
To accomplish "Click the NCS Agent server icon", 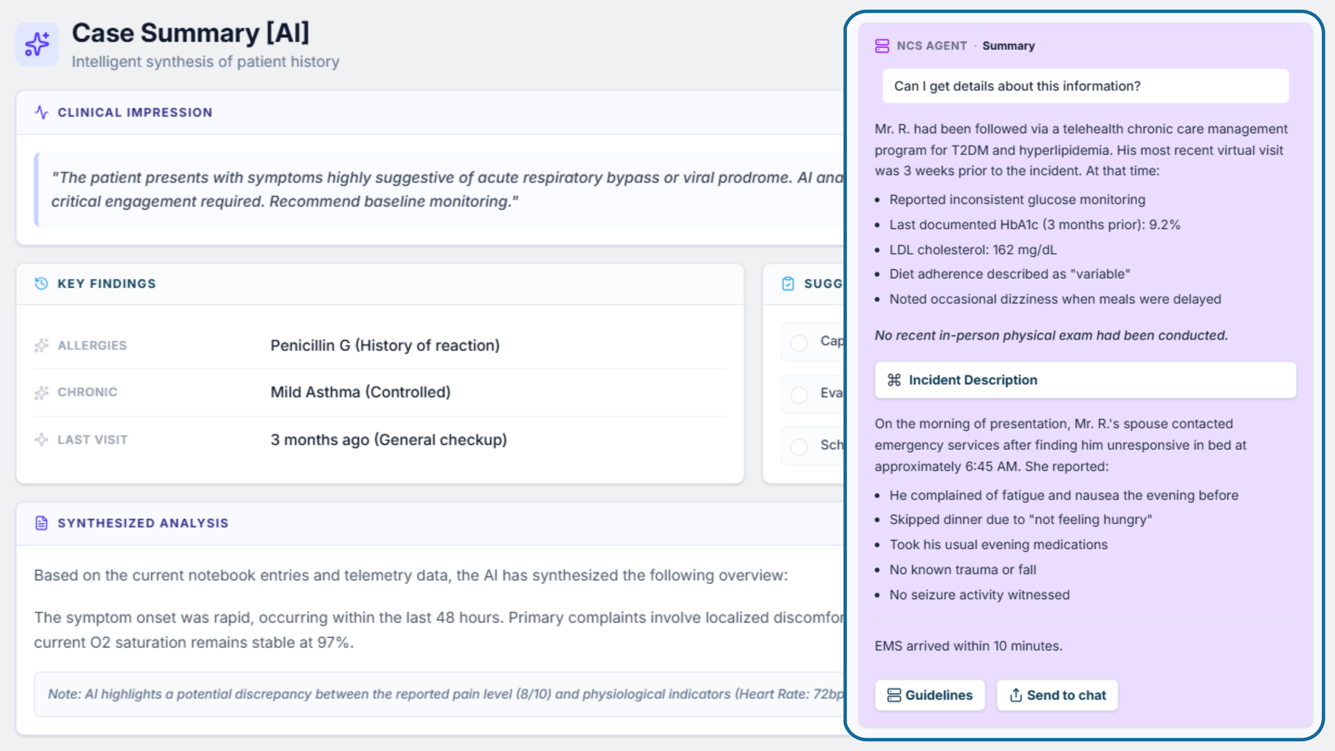I will click(x=882, y=46).
